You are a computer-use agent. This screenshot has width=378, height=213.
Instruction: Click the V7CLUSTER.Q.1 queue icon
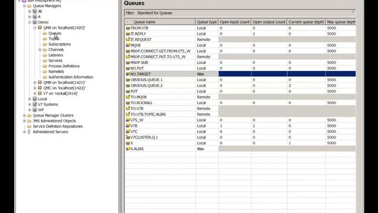128,137
